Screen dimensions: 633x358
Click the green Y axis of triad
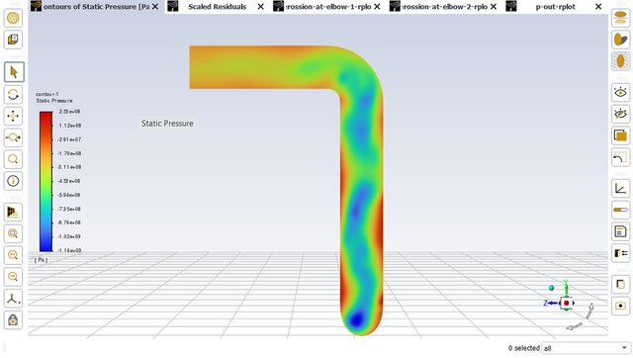click(x=566, y=288)
